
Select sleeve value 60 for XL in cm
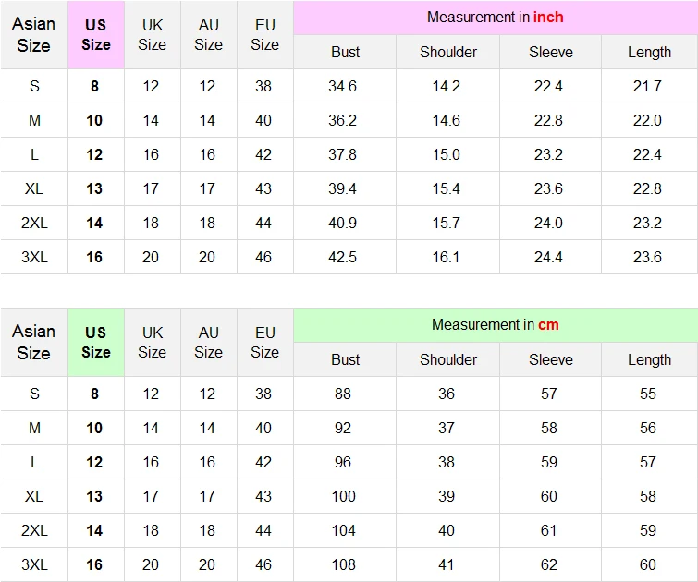[x=549, y=496]
